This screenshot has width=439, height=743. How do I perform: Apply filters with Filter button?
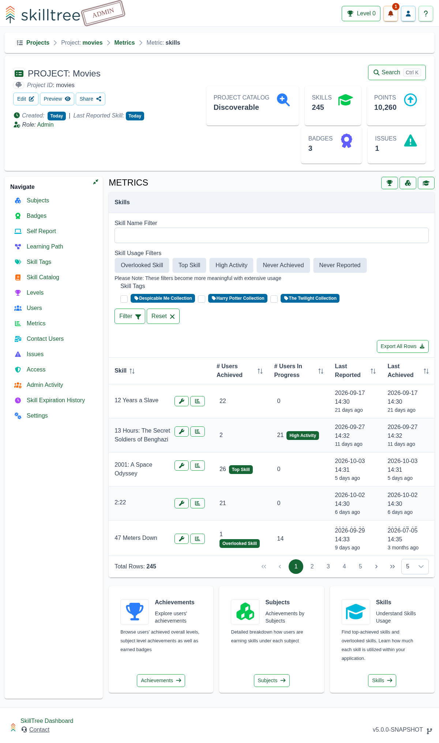tap(130, 316)
